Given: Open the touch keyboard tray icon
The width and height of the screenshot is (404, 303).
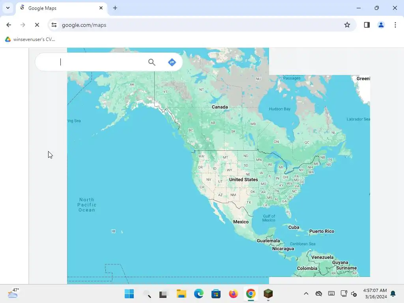Looking at the screenshot, I should (331, 294).
